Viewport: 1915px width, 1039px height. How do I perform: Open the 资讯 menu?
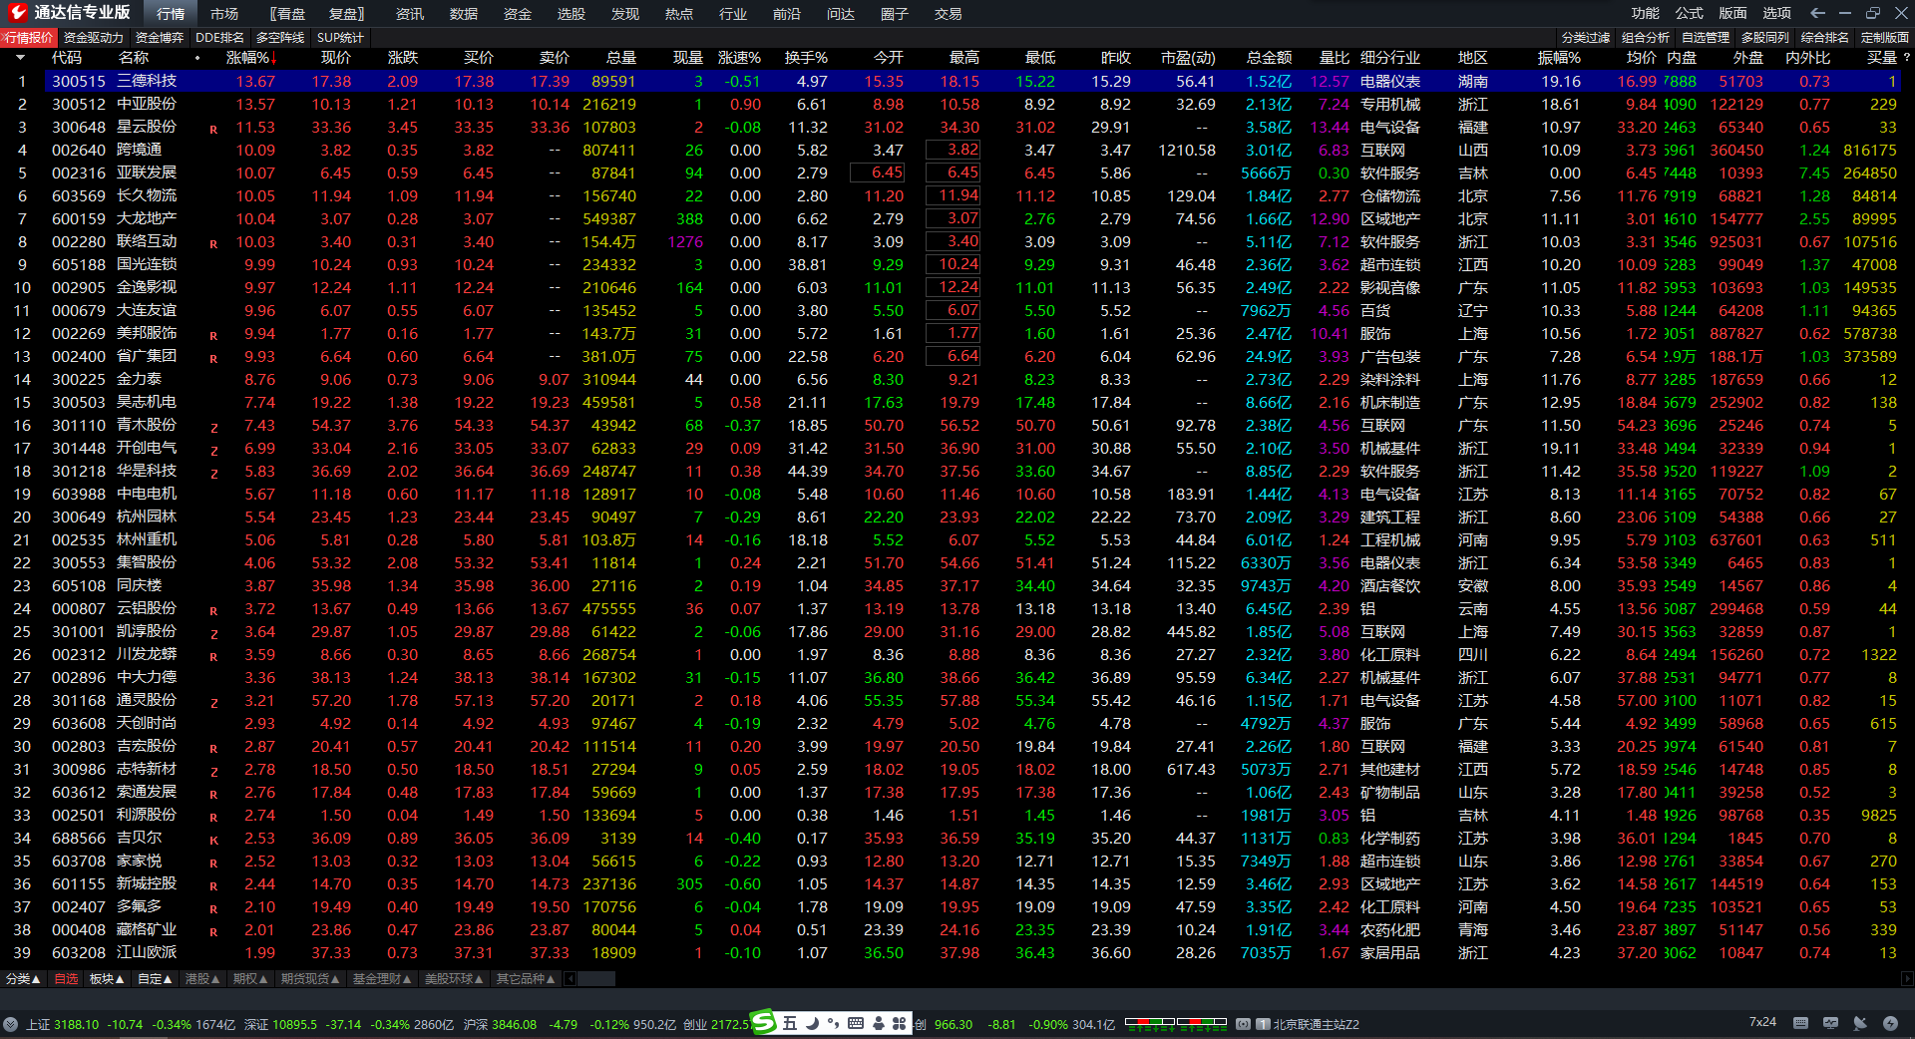(x=410, y=14)
